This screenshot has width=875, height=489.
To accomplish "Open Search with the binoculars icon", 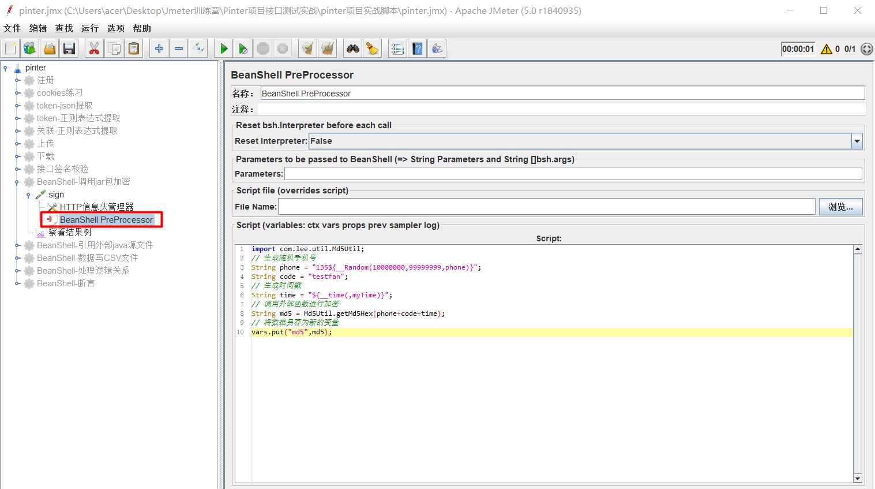I will point(353,48).
